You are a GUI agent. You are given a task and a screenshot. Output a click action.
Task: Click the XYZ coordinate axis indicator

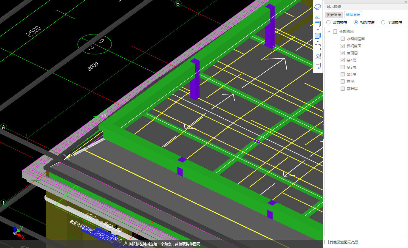pos(18,231)
